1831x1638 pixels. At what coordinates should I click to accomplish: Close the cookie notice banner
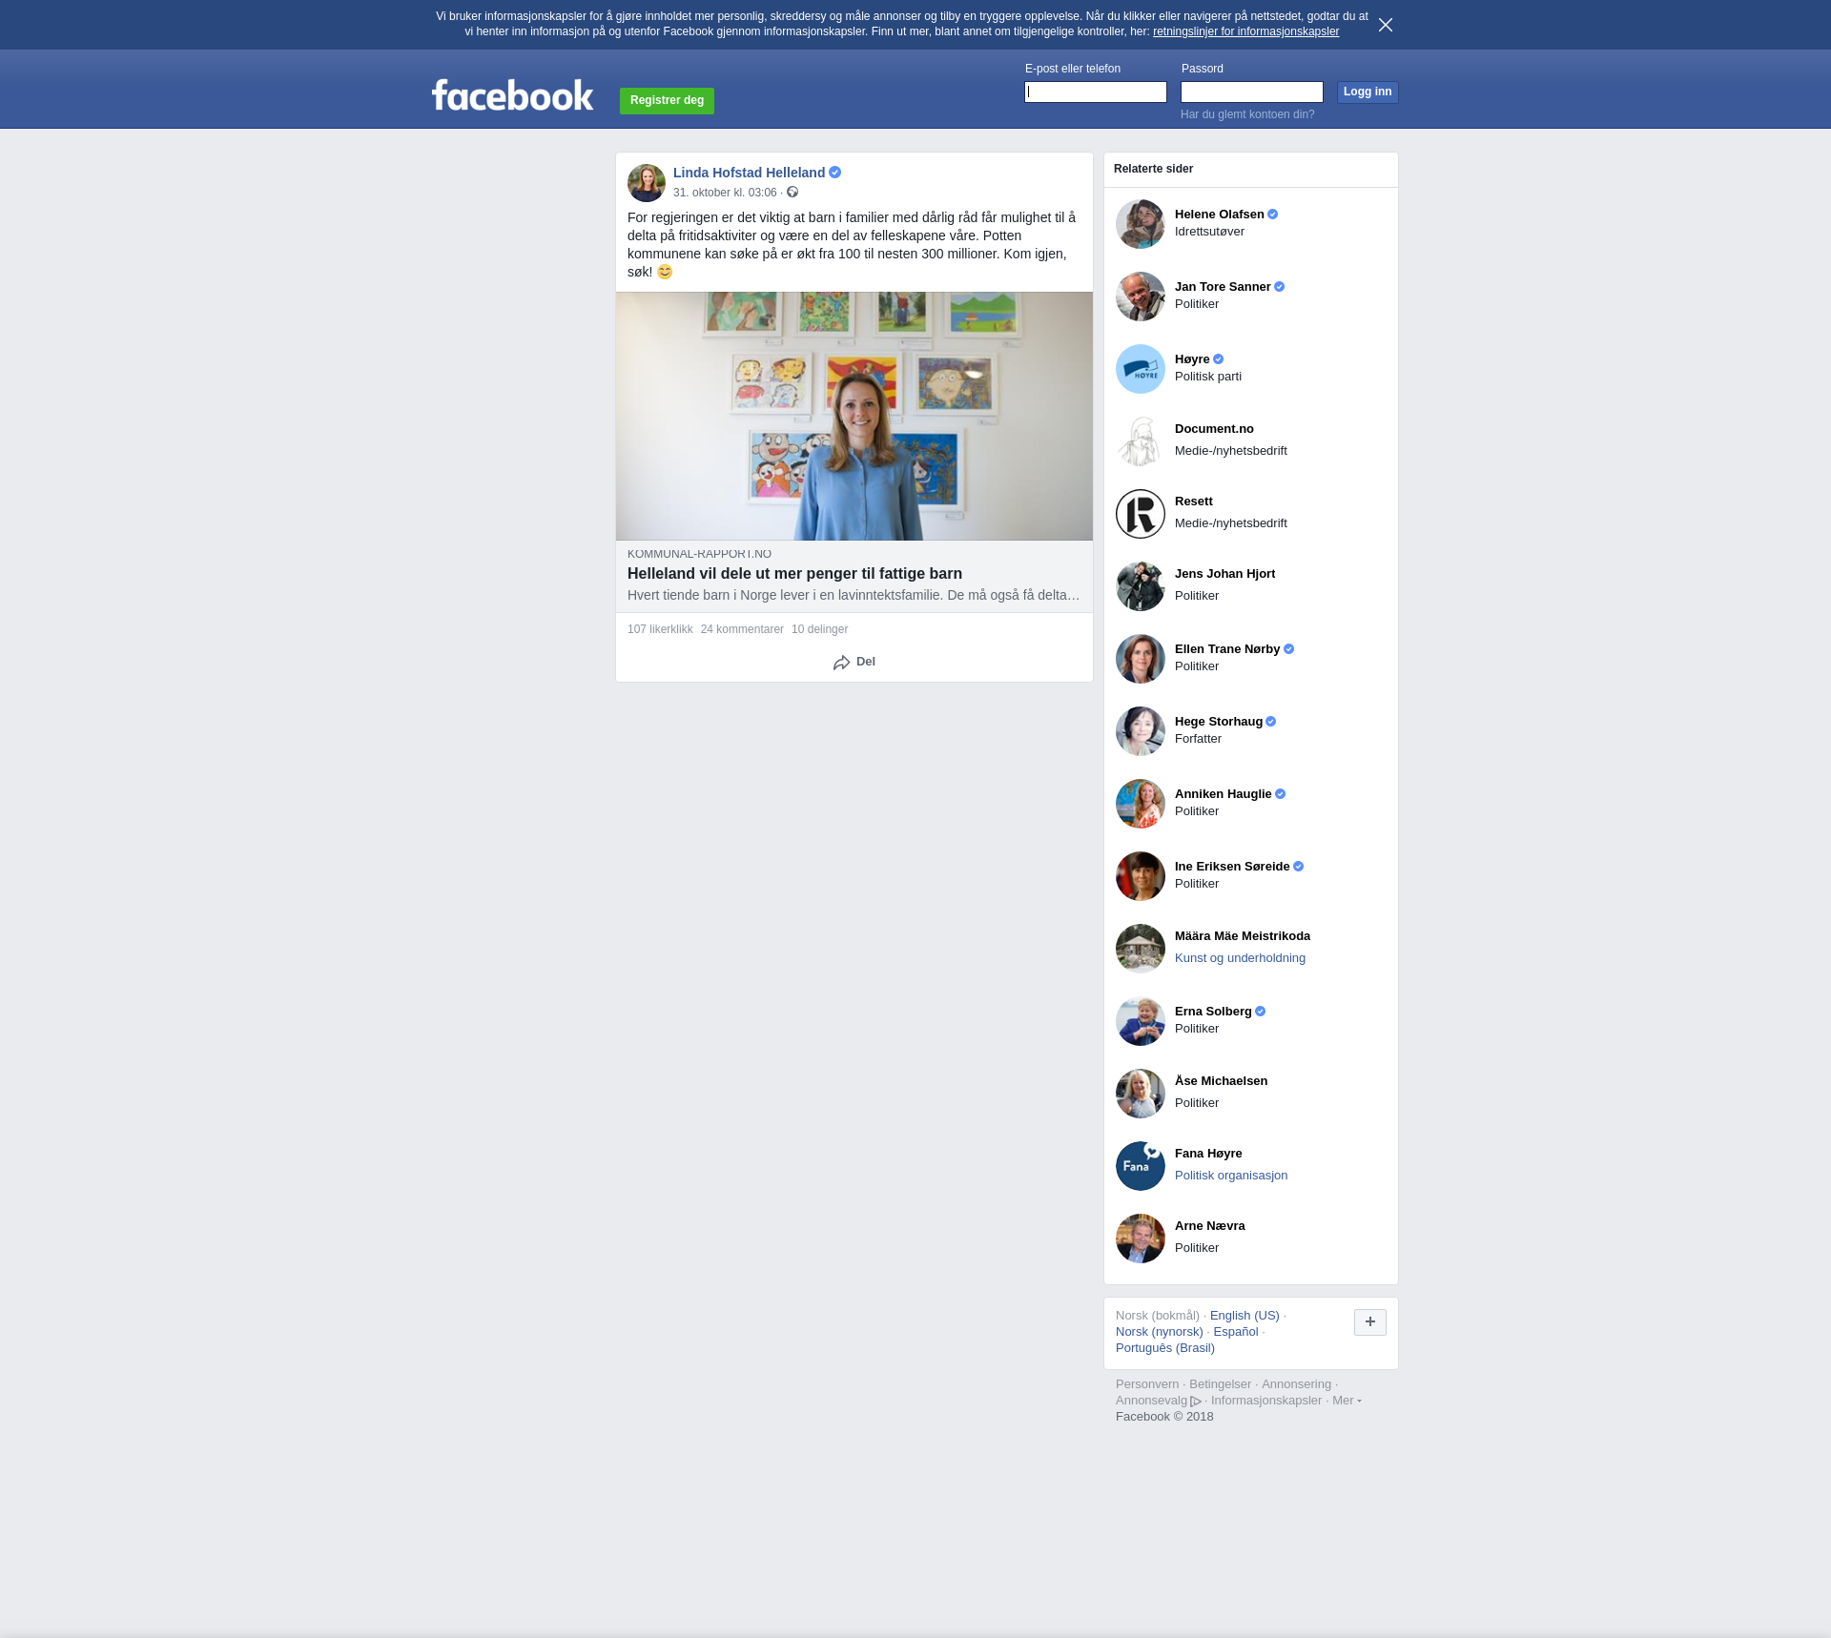tap(1386, 25)
